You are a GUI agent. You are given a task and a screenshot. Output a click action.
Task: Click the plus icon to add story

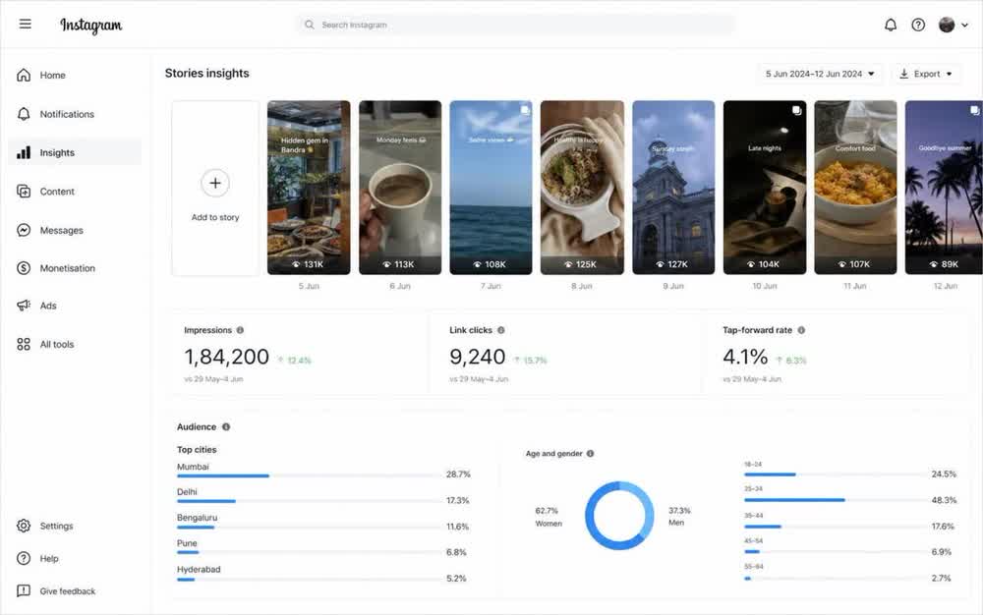pyautogui.click(x=215, y=183)
